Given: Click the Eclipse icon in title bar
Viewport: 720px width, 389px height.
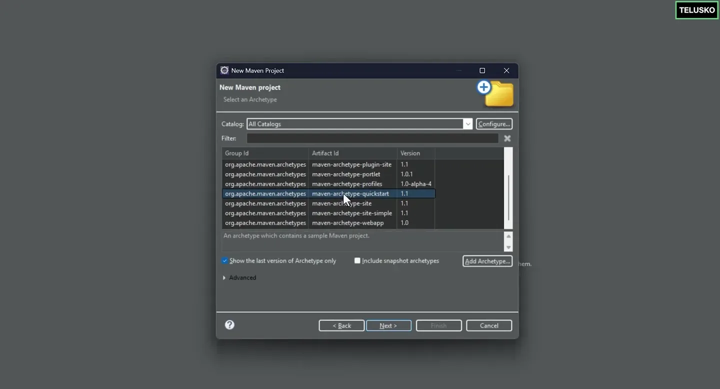Looking at the screenshot, I should [x=224, y=70].
